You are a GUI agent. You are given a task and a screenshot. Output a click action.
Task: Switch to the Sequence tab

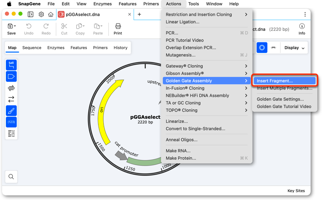pos(32,48)
